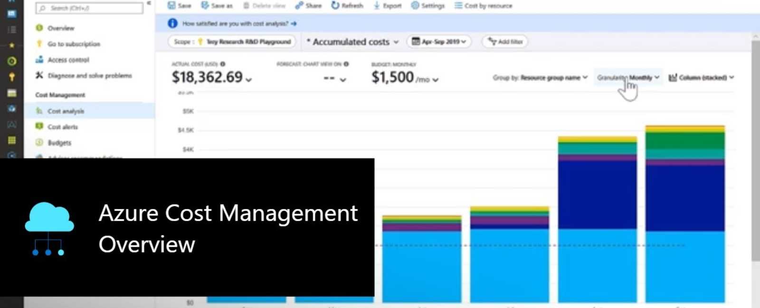Screen dimensions: 760x308
Task: Select Cost alerts in Cost Management
Action: click(63, 127)
